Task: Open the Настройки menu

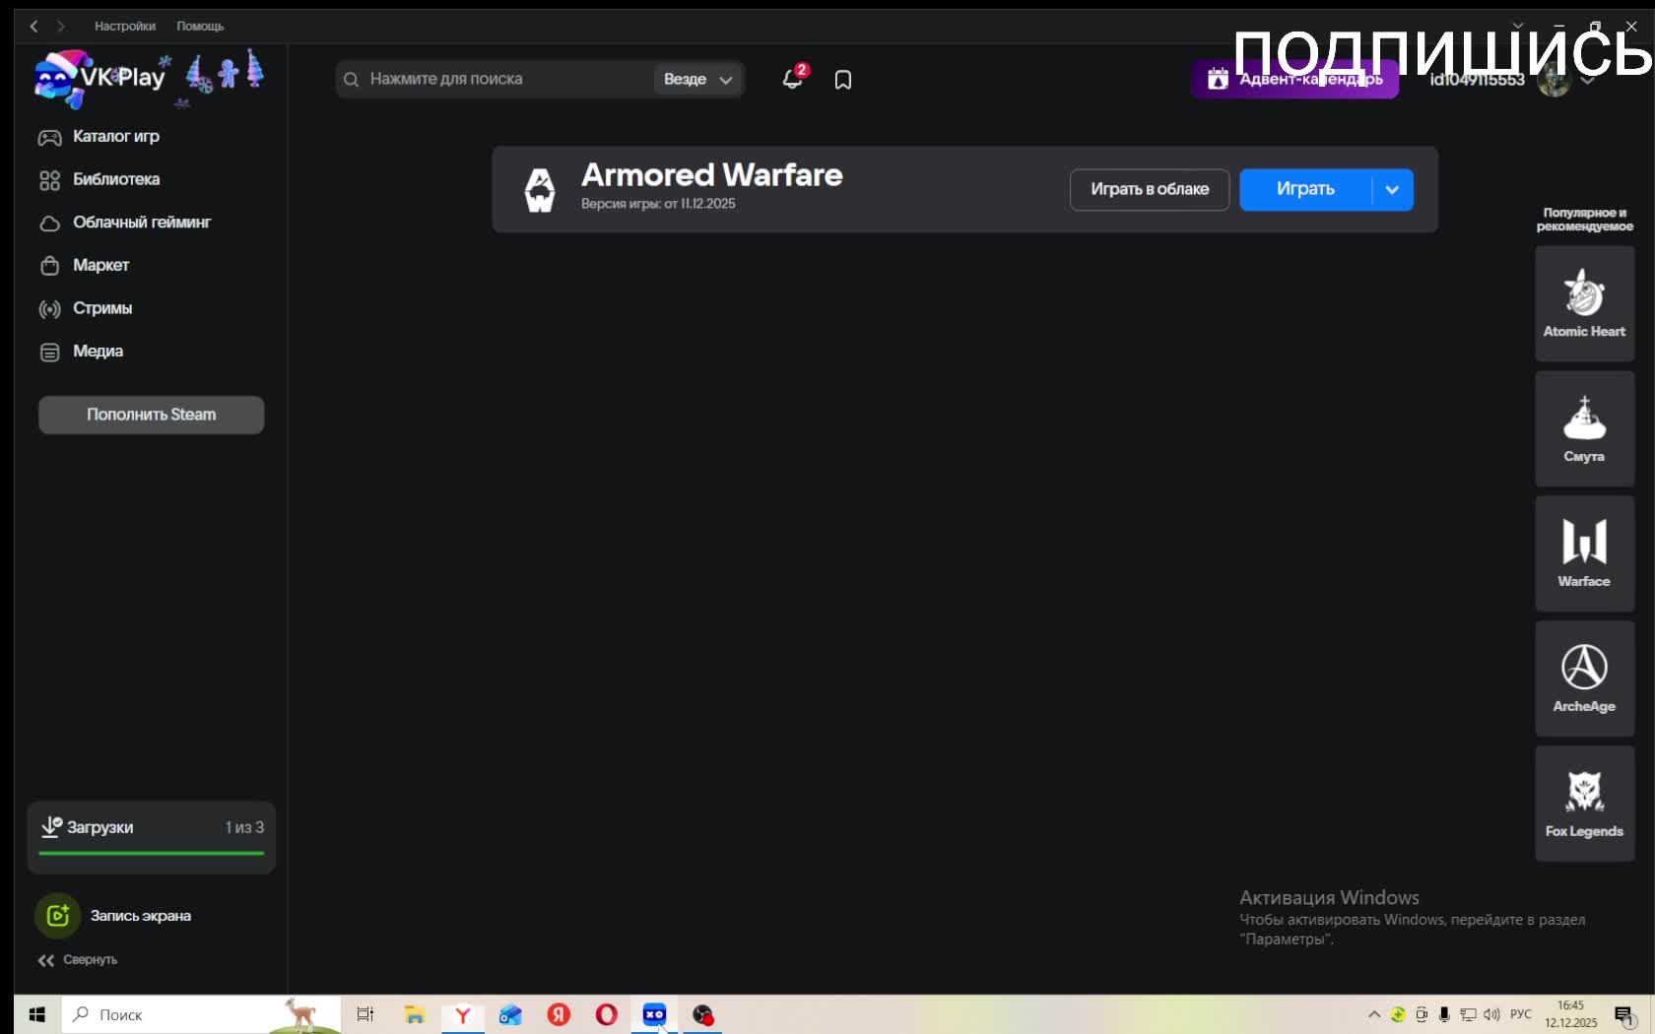Action: point(124,27)
